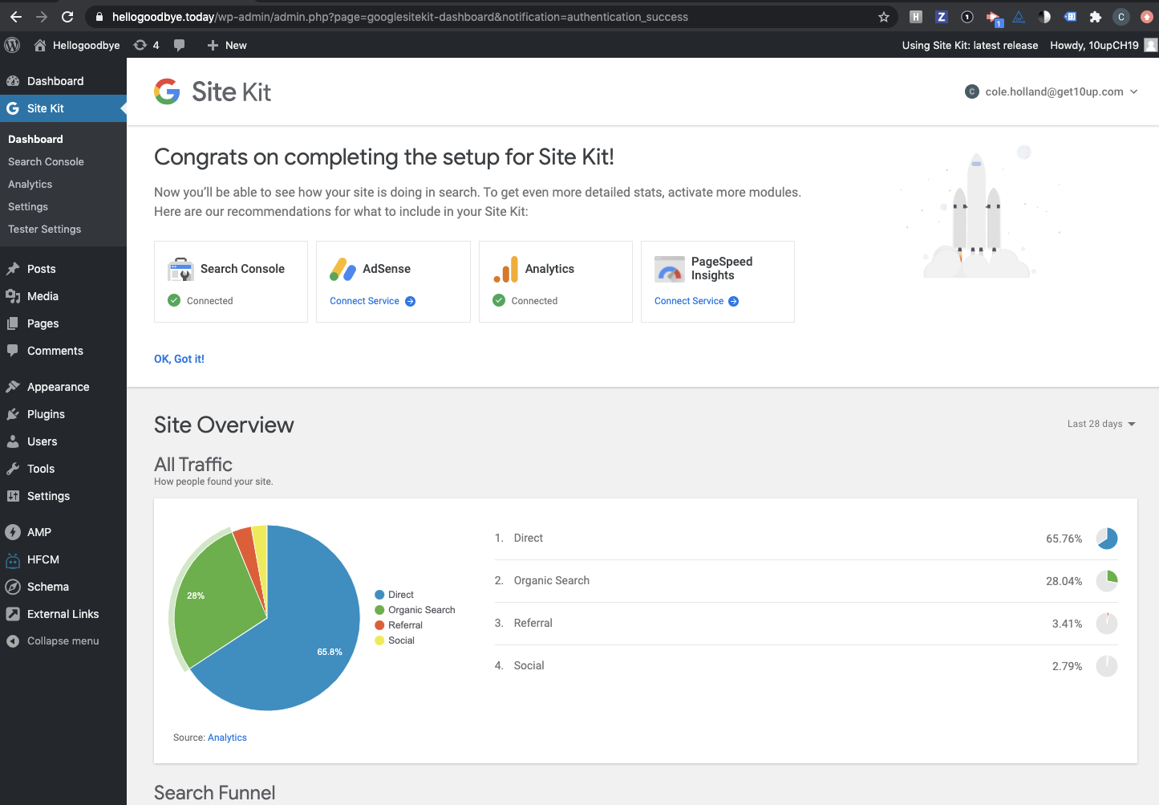The height and width of the screenshot is (805, 1159).
Task: Open the browser extensions puzzle icon
Action: pyautogui.click(x=1096, y=17)
